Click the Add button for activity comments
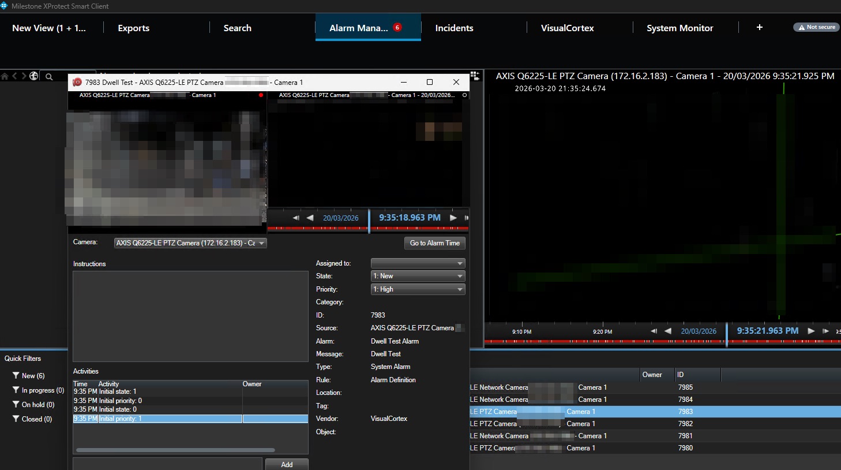 point(287,464)
